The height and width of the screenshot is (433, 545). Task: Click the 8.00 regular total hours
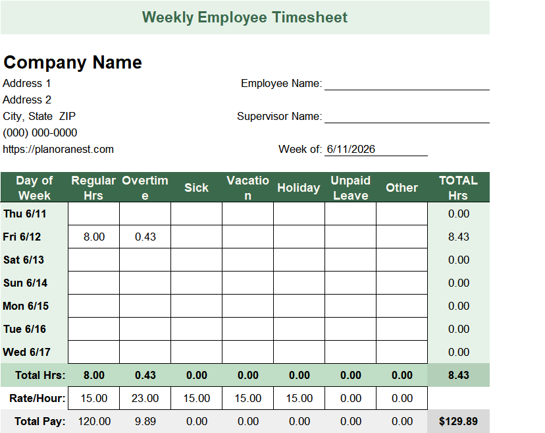point(94,375)
